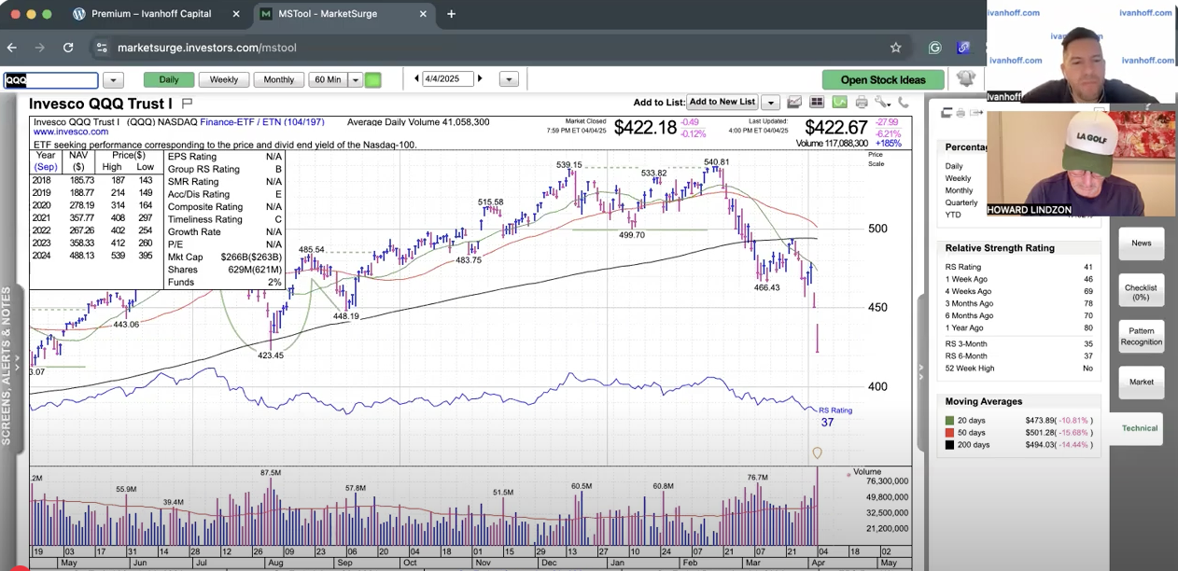Click the RS Rating label on chart
The image size is (1178, 571).
[835, 411]
